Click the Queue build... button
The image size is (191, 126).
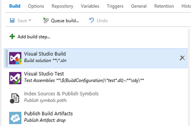point(61,20)
